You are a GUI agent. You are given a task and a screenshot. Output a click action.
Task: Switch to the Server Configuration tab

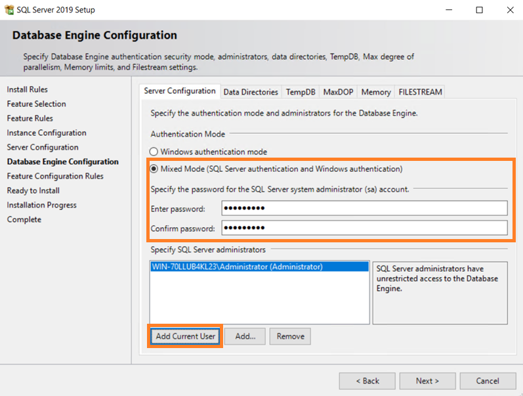click(x=179, y=91)
